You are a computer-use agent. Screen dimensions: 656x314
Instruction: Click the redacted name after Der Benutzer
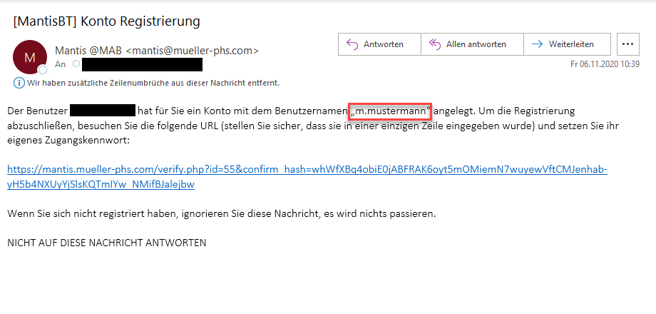coord(103,111)
